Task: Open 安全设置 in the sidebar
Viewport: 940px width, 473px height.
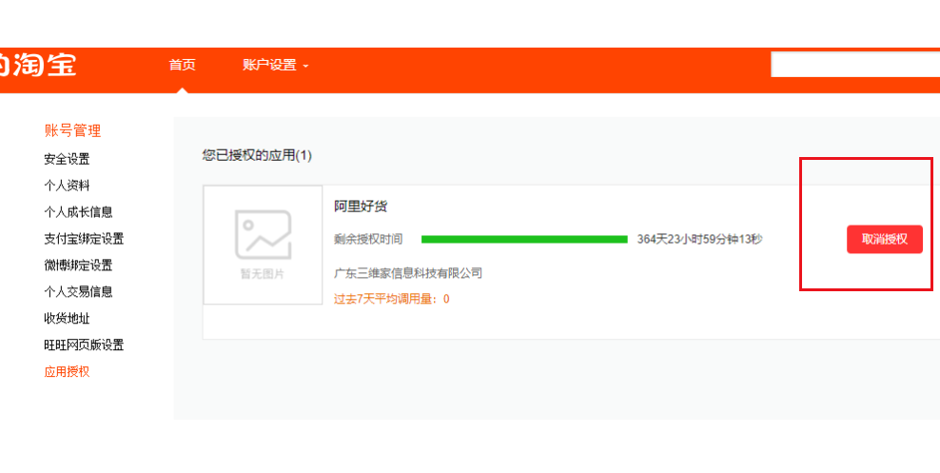Action: tap(67, 159)
